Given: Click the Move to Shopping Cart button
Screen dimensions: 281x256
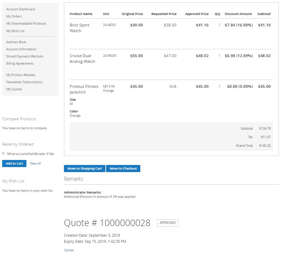Looking at the screenshot, I should click(x=85, y=169).
